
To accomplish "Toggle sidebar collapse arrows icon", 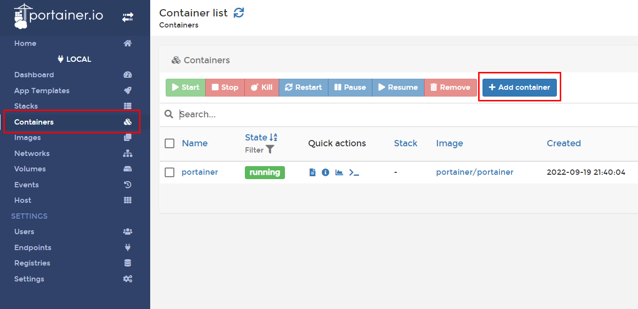I will pyautogui.click(x=128, y=17).
